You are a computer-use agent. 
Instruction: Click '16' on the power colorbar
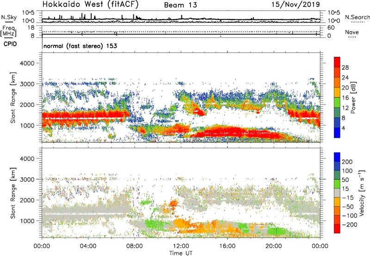[x=345, y=98]
